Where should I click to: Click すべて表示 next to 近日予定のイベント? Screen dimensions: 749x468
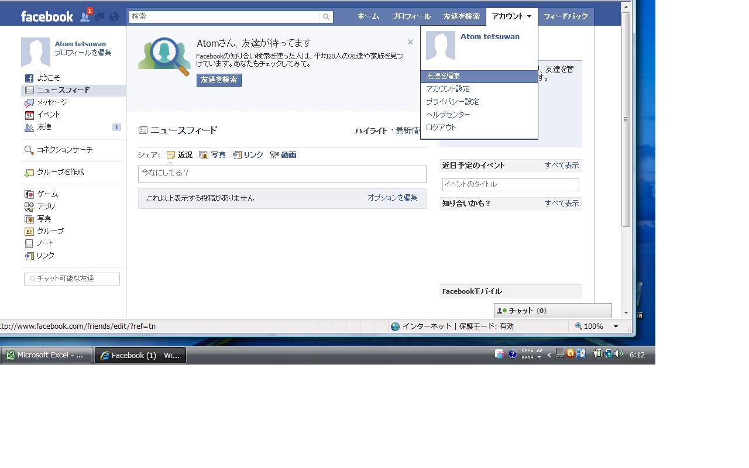562,166
